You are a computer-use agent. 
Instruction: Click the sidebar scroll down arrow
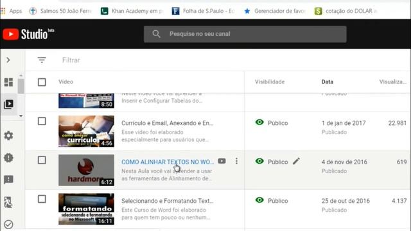point(21,116)
